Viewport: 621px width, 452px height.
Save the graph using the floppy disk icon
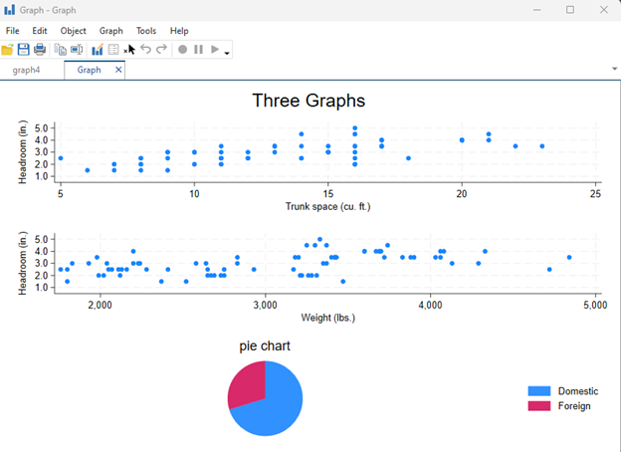(x=23, y=50)
